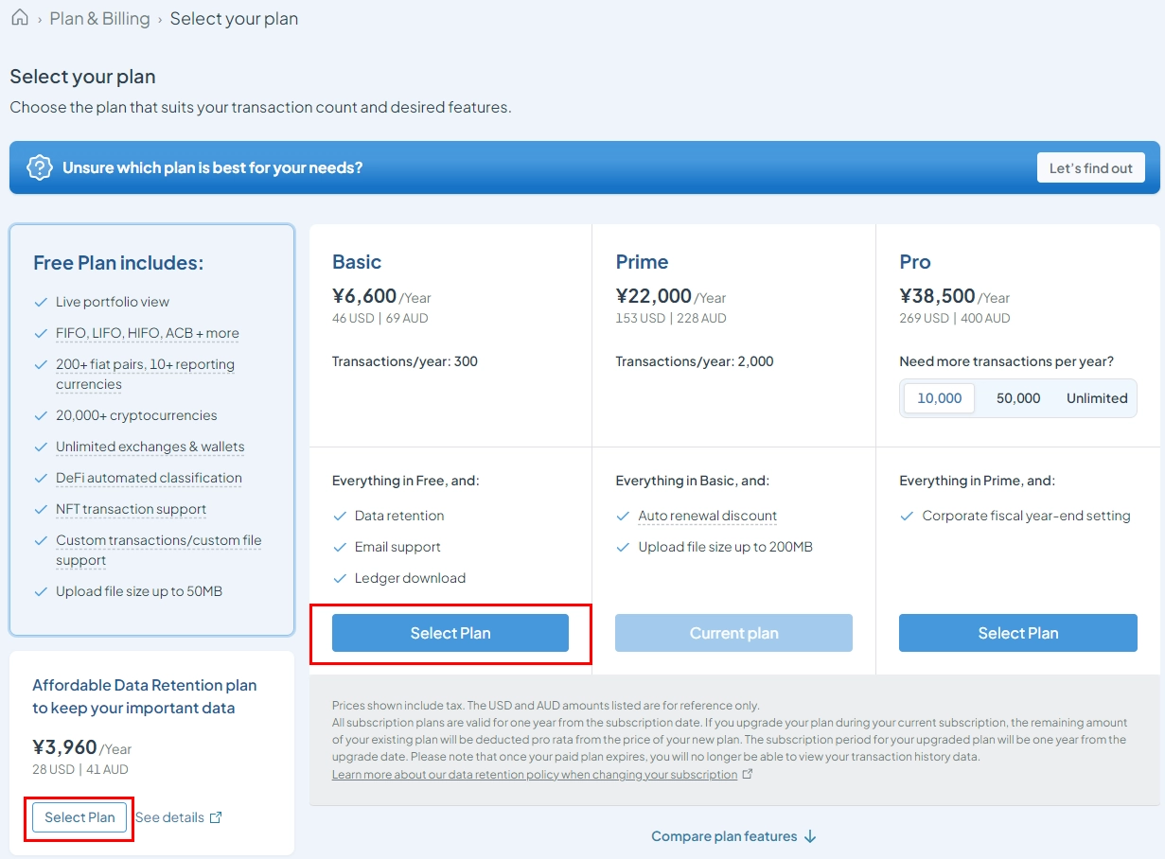Open the external link icon beside See details
Viewport: 1165px width, 859px height.
coord(216,817)
